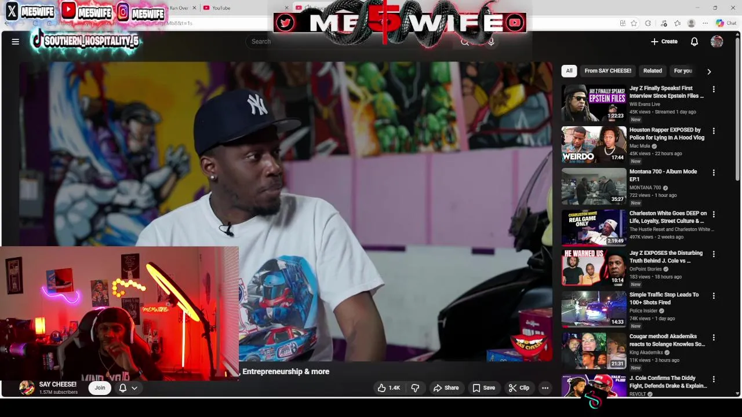
Task: Open Charleston White Goes DEEP thumbnail
Action: tap(594, 228)
